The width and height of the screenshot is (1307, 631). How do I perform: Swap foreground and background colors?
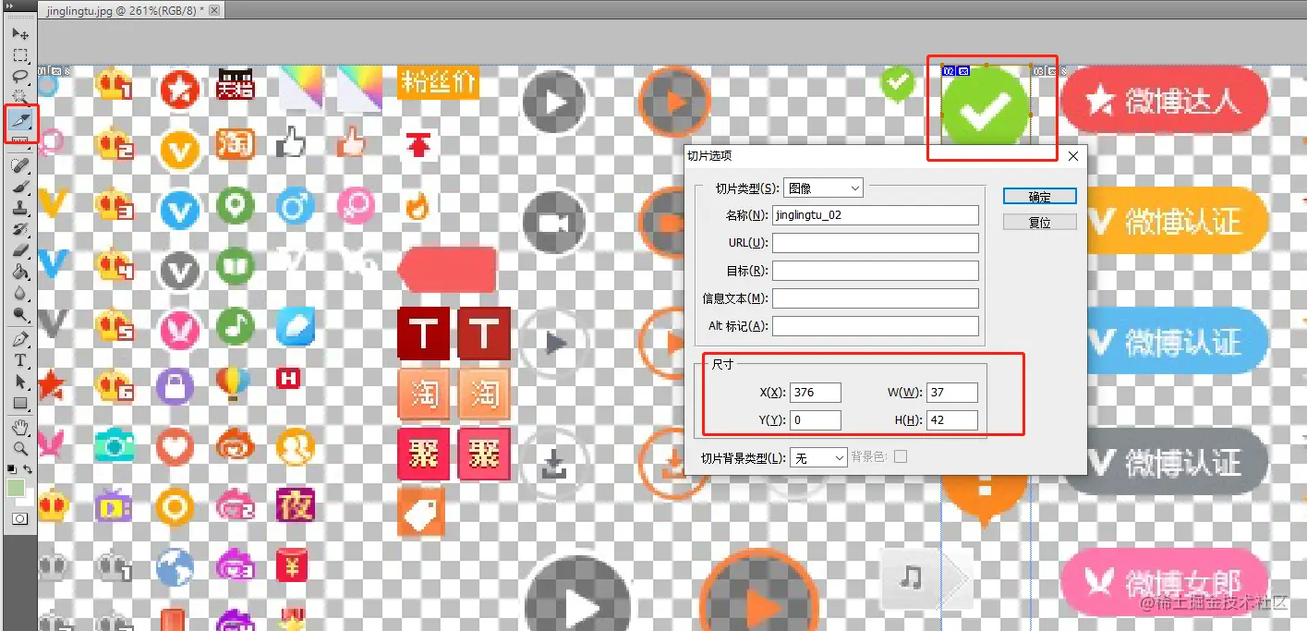pyautogui.click(x=29, y=469)
